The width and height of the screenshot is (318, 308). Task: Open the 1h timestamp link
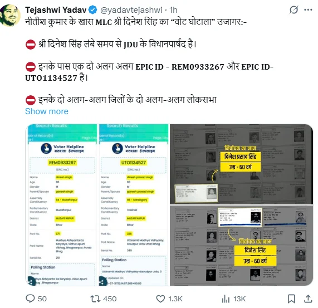tap(173, 10)
